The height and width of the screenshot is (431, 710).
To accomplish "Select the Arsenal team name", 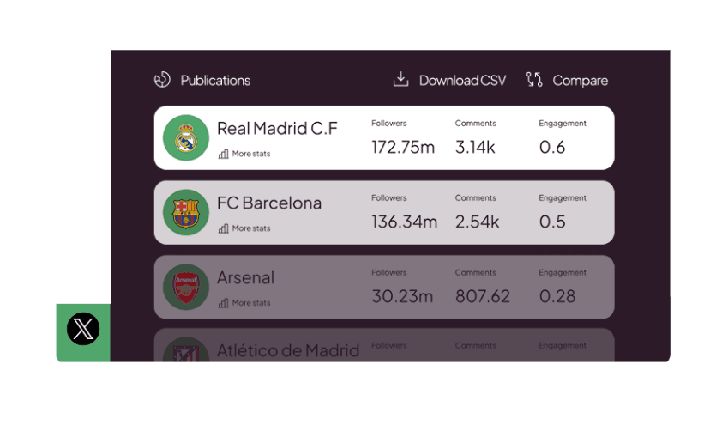I will point(245,278).
